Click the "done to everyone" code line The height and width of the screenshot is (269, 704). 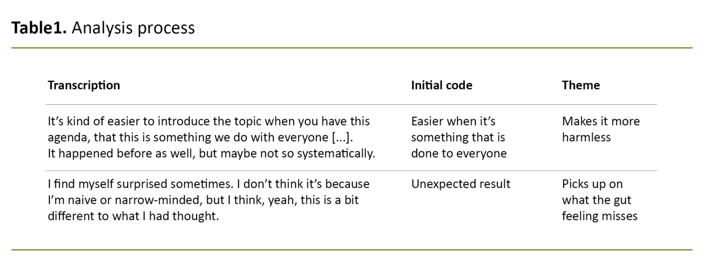point(458,154)
